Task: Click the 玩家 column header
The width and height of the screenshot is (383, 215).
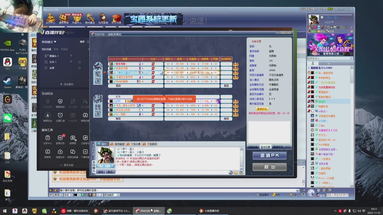Action: 125,59
